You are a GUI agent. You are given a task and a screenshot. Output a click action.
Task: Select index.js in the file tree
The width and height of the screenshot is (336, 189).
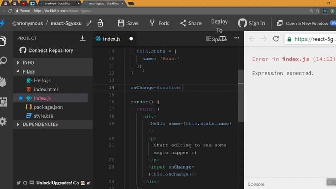(50, 98)
